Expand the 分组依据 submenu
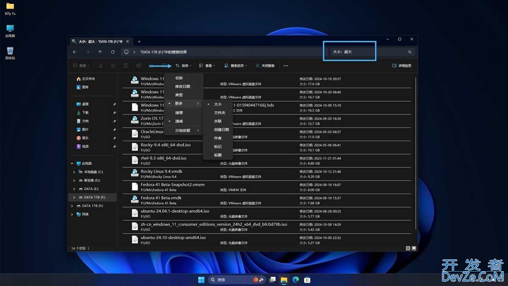Viewport: 508px width, 286px height. click(184, 131)
